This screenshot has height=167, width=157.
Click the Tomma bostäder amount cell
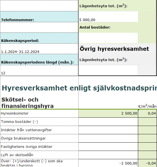point(108,122)
